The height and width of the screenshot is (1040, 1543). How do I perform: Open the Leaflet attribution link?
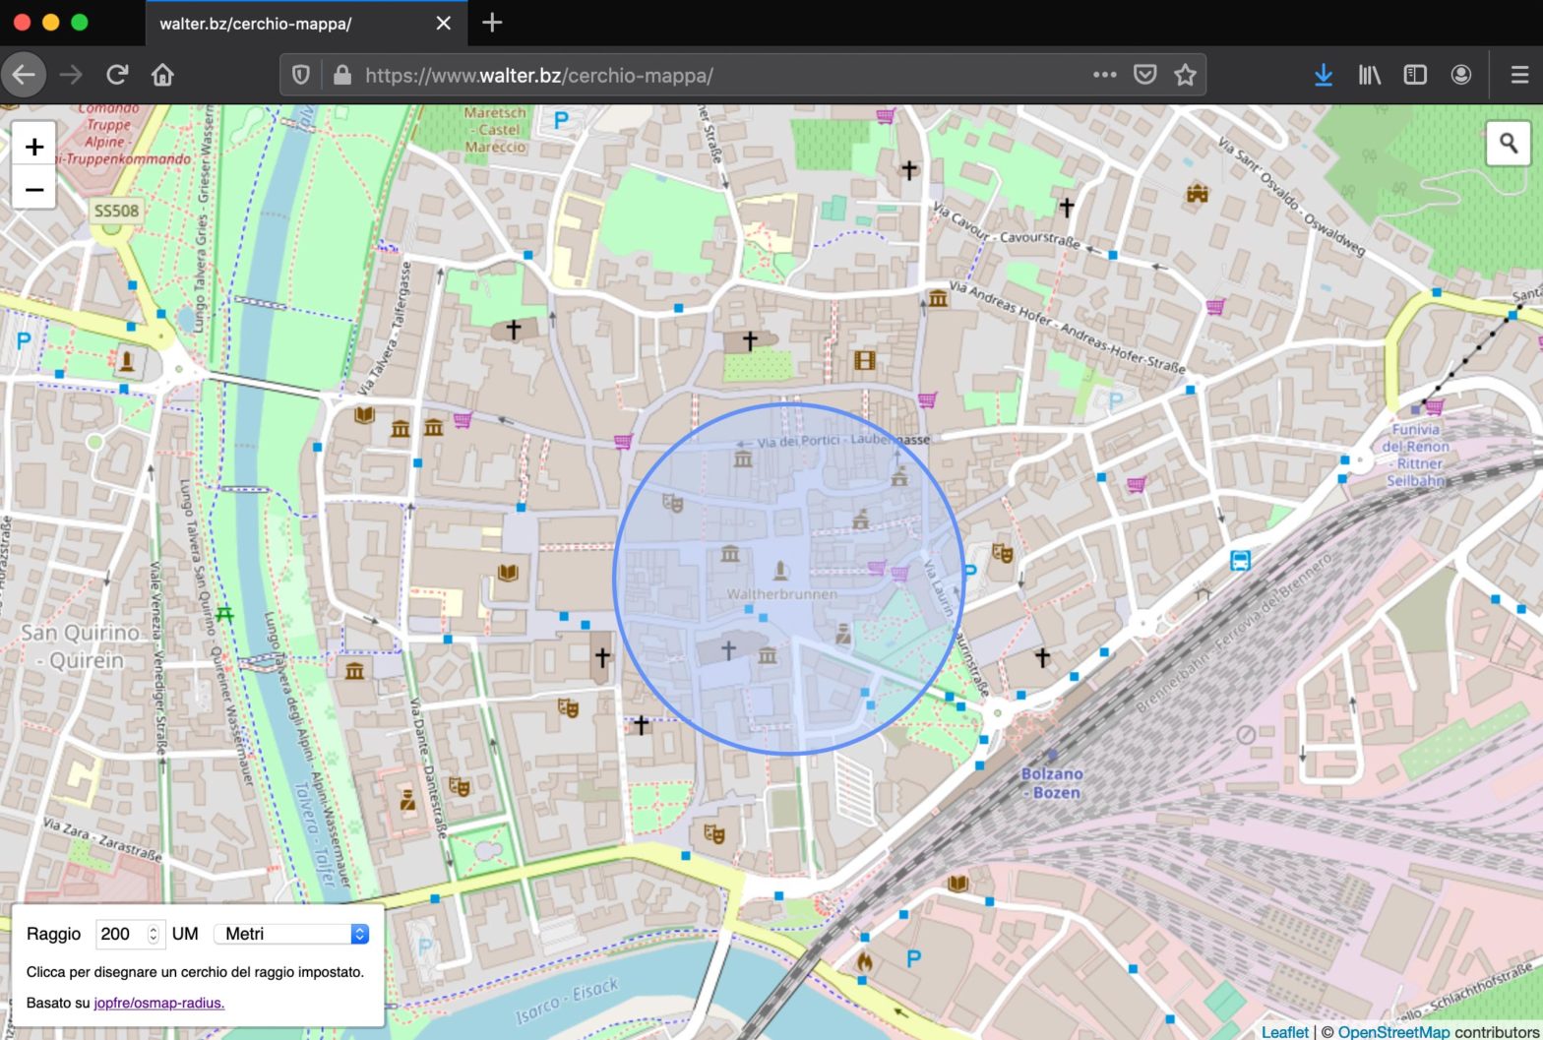(1285, 1031)
